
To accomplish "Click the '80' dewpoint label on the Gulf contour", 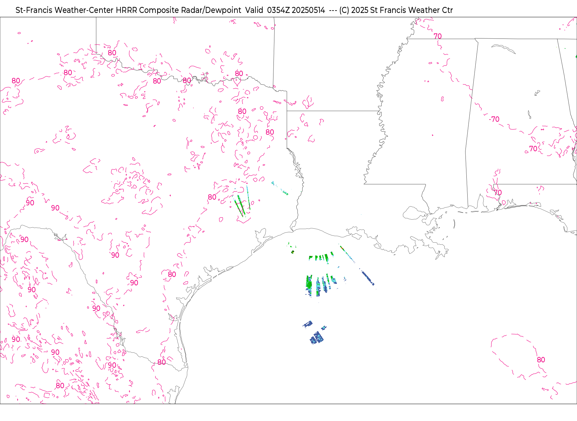I will coord(541,360).
